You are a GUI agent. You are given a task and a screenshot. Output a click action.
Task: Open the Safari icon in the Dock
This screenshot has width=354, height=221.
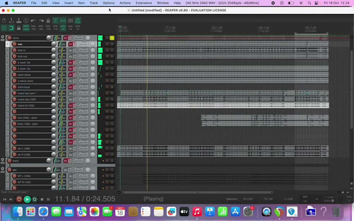tap(43, 212)
